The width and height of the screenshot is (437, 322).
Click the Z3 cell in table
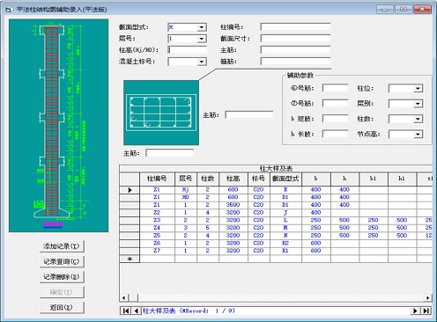[x=157, y=220]
